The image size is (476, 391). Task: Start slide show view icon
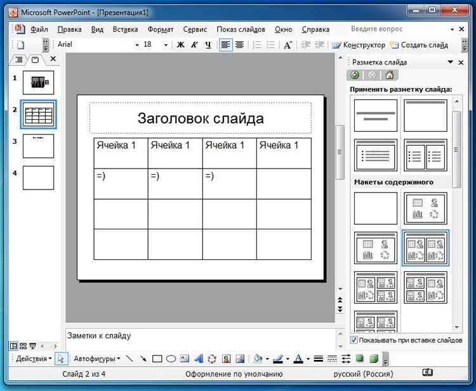tap(33, 346)
